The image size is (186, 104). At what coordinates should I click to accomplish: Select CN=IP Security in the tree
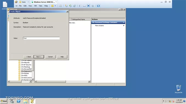pos(26,65)
